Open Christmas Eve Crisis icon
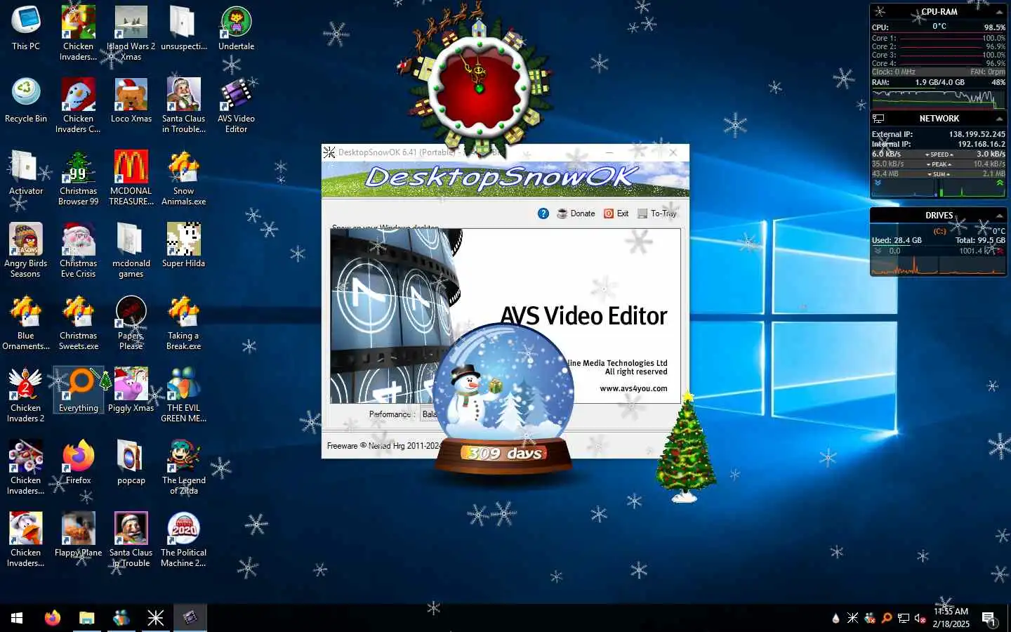1011x632 pixels. click(78, 249)
